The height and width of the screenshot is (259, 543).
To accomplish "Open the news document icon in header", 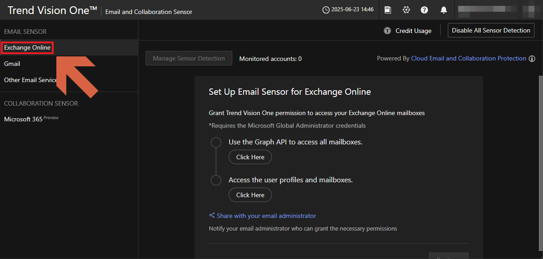I will (x=387, y=10).
